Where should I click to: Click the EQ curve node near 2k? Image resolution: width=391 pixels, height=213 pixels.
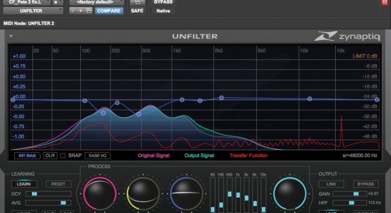click(221, 98)
